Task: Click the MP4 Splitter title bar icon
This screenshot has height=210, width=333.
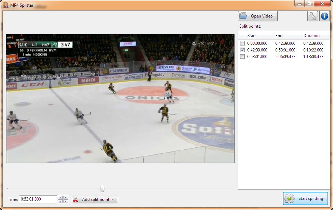Action: coord(6,5)
